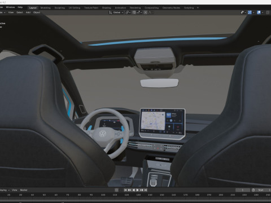Open the gizmo options dropdown arrow
The height and width of the screenshot is (203, 271).
[x=253, y=12]
